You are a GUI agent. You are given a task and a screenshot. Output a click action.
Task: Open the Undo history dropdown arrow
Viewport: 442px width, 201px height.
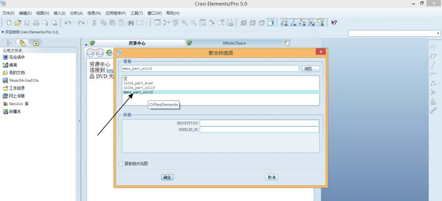pyautogui.click(x=74, y=23)
